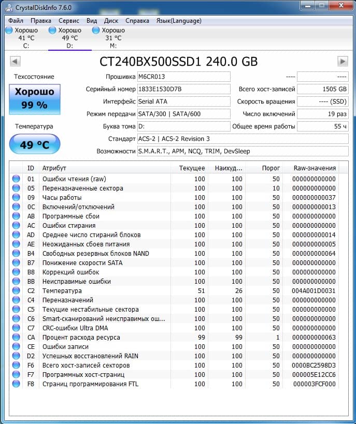Viewport: 356px width, 424px height.
Task: Select the Smart-сканирований неисправимых ош... row text
Action: (104, 318)
